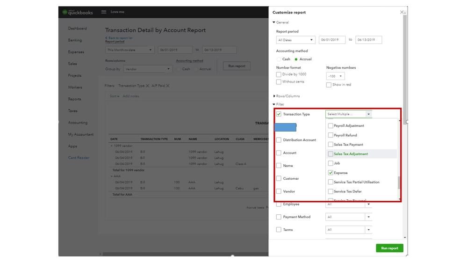Image resolution: width=467 pixels, height=263 pixels.
Task: Click the Back to report list link
Action: [120, 38]
